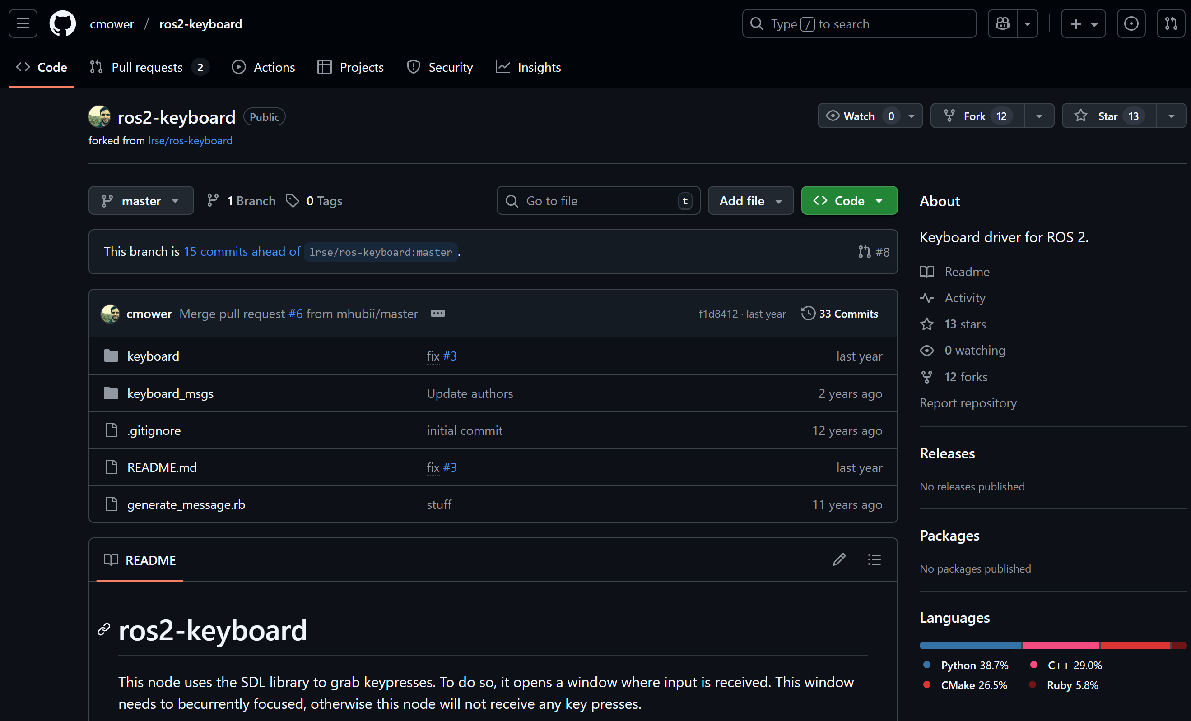Click the keyboard_msgs folder icon
This screenshot has width=1191, height=721.
point(111,393)
